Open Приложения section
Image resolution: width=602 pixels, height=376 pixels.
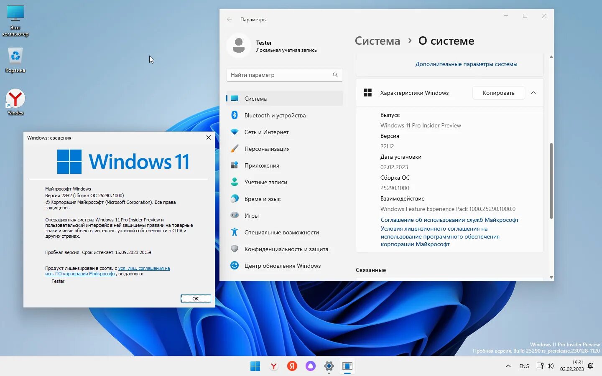pos(285,165)
